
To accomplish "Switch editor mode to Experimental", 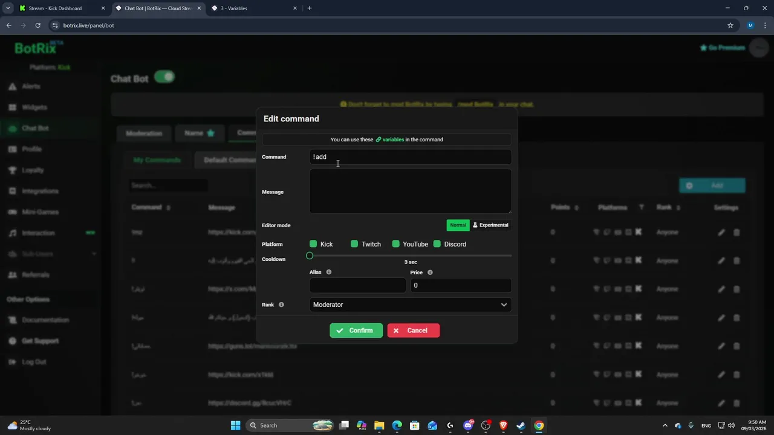I will tap(490, 225).
